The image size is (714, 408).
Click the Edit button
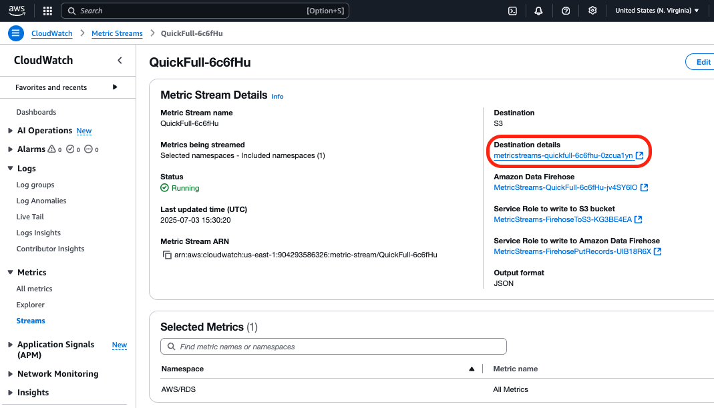[x=702, y=62]
